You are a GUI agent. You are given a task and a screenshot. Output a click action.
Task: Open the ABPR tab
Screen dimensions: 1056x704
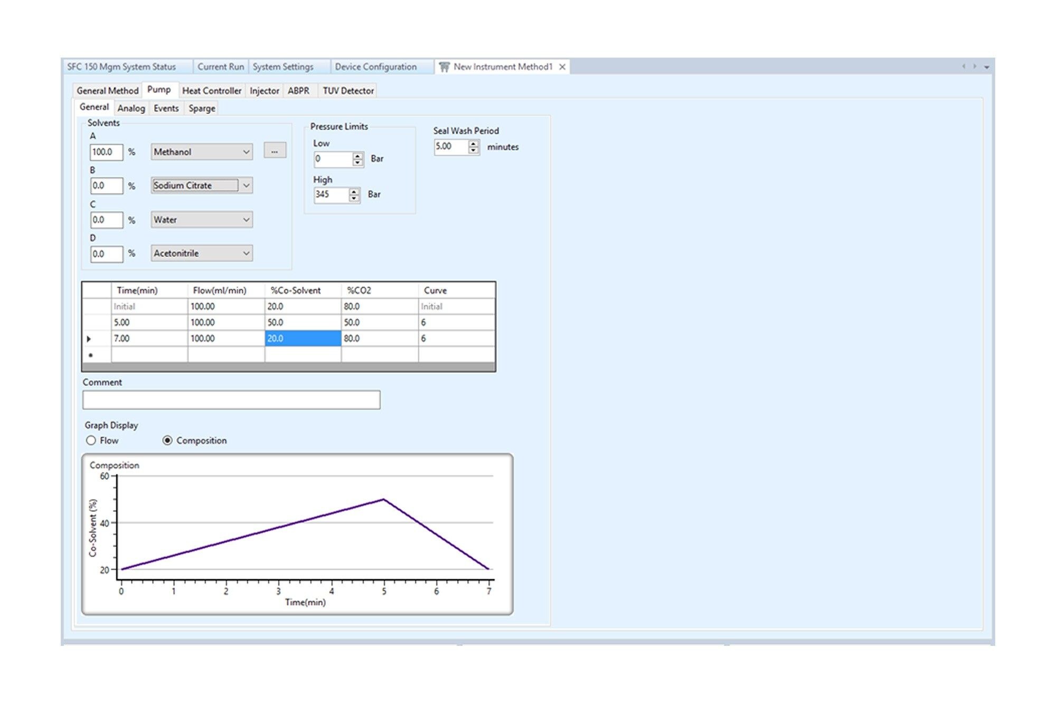[299, 91]
